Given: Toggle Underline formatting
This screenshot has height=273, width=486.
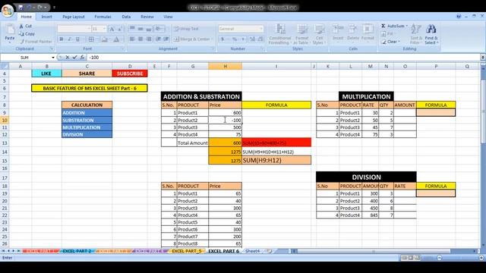Looking at the screenshot, I should [x=77, y=39].
